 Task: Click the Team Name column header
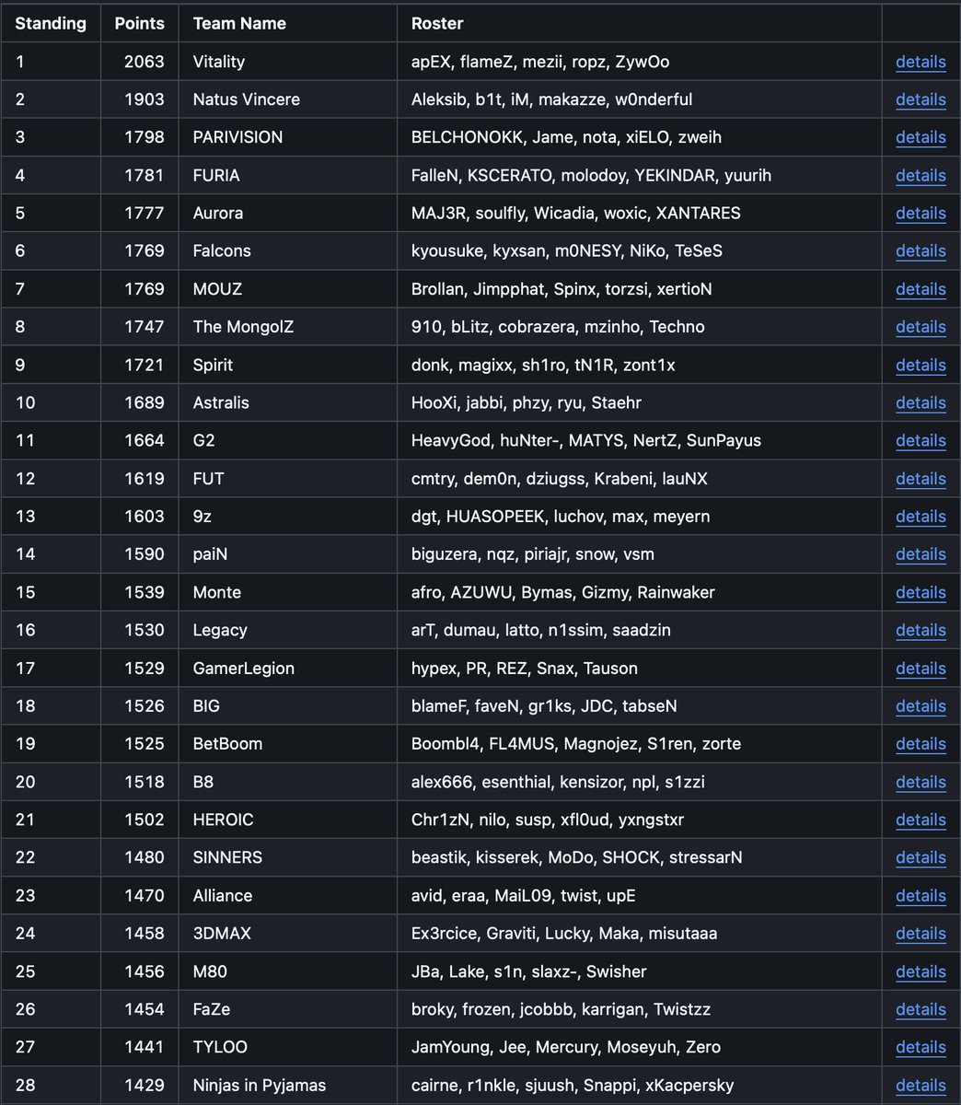click(288, 23)
